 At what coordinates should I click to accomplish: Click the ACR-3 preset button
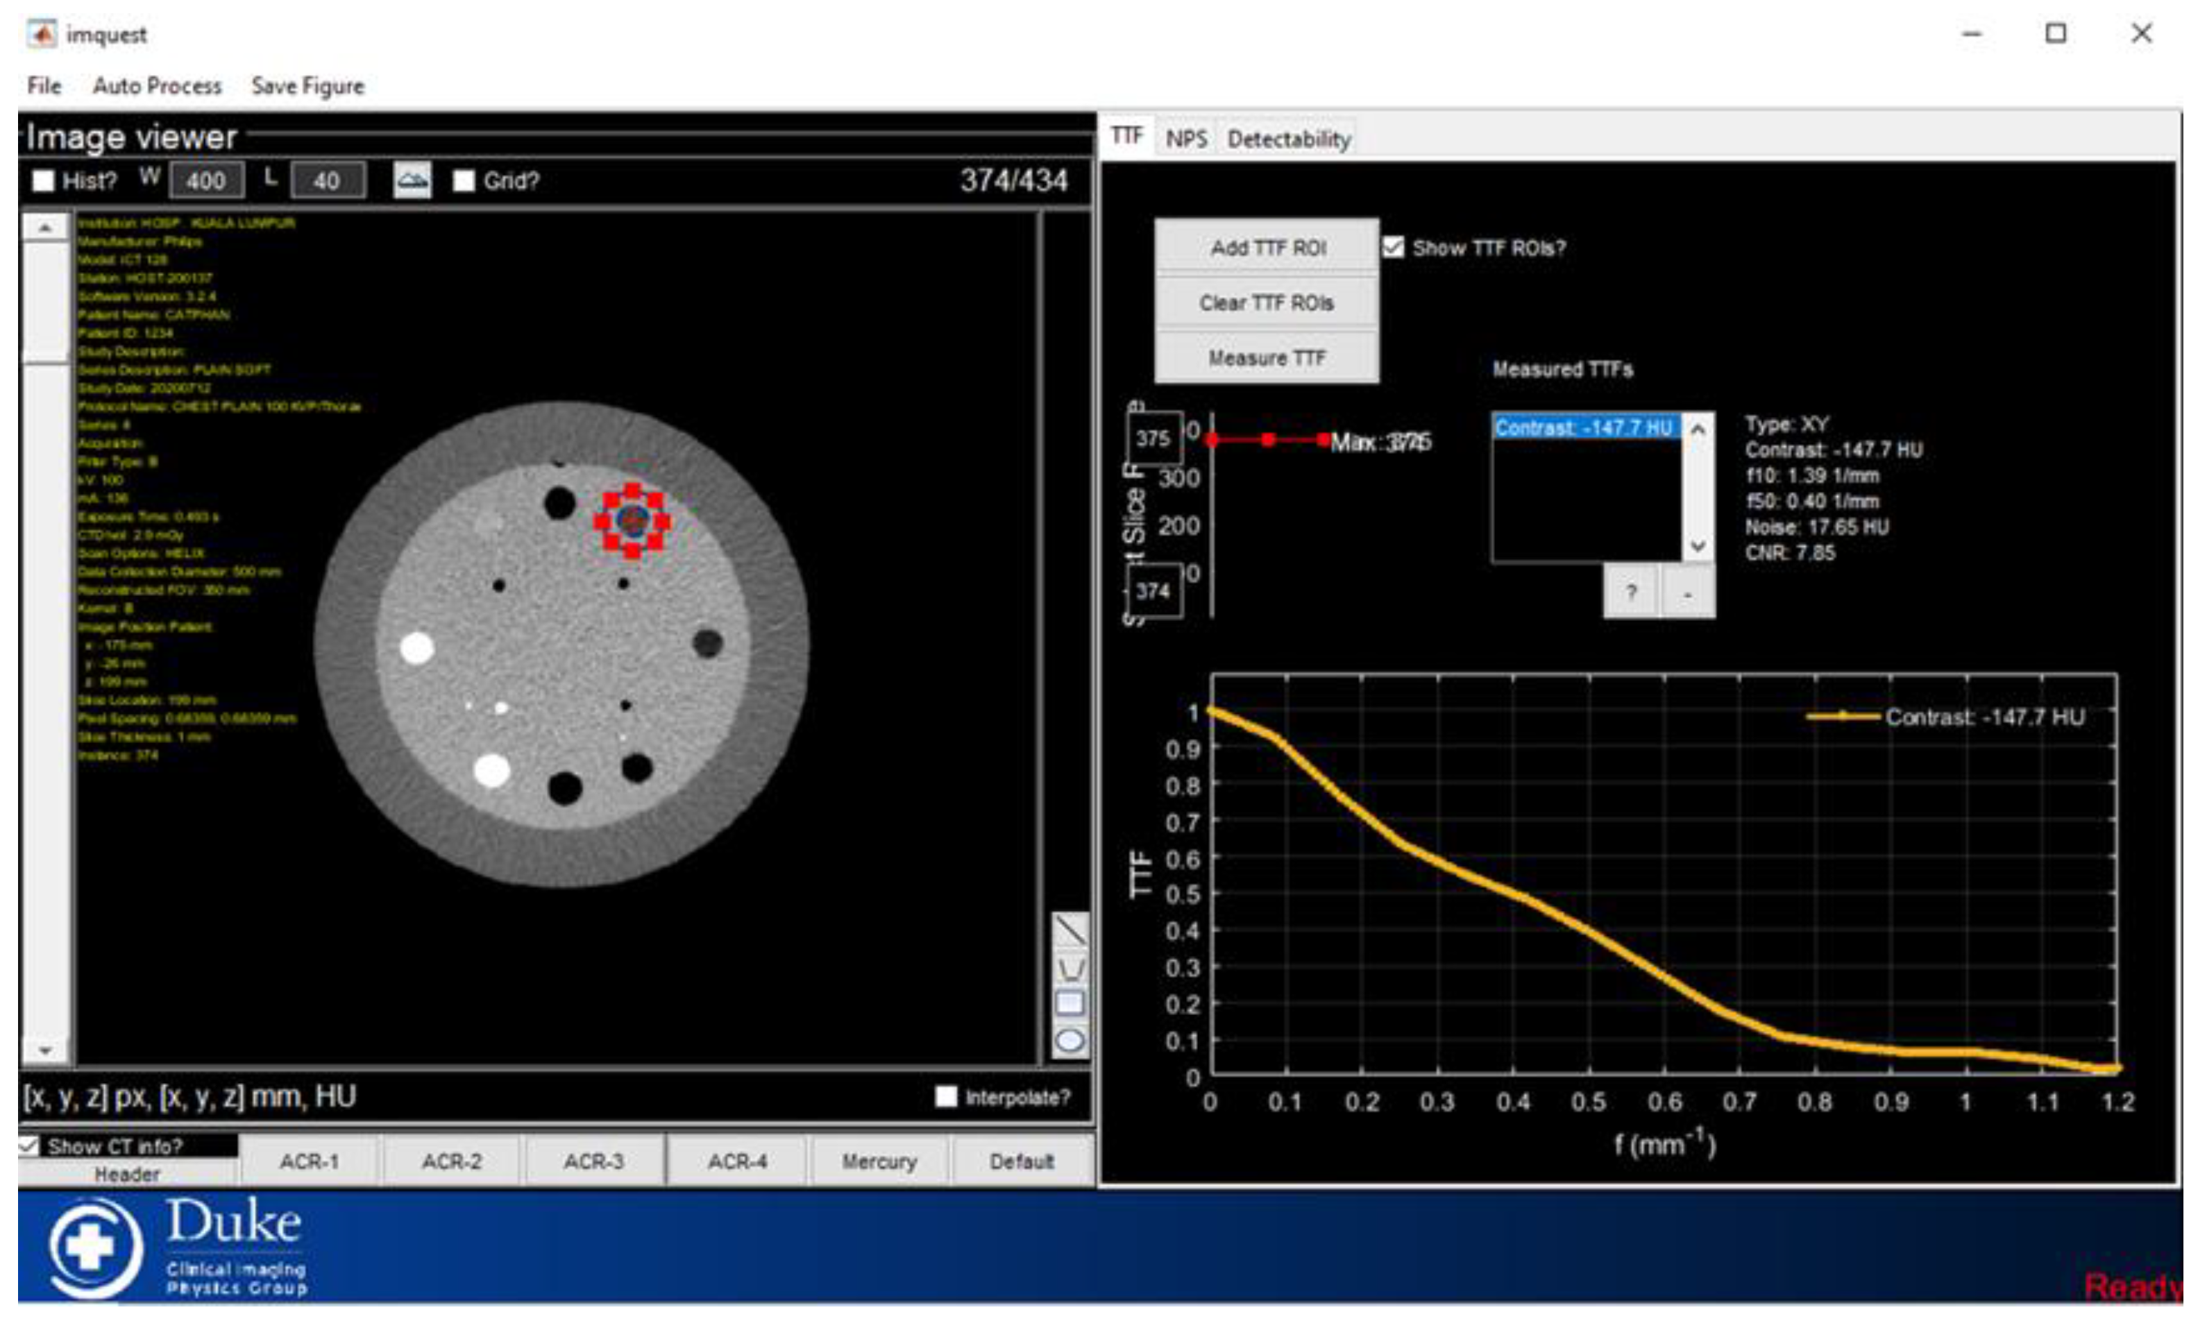coord(594,1161)
